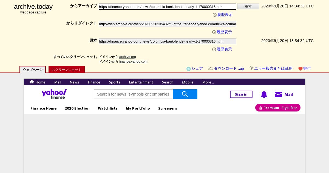Click the 14:34:35 UTC archive timestamp
Image resolution: width=329 pixels, height=173 pixels.
[x=287, y=6]
